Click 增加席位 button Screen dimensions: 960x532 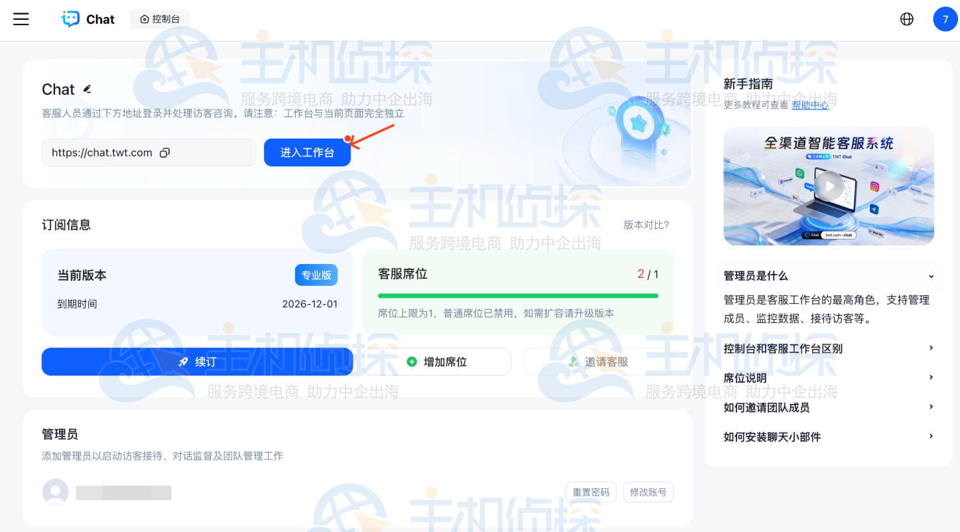point(437,362)
